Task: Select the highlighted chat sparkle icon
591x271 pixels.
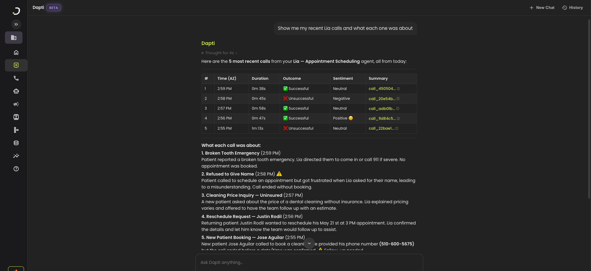Action: [16, 65]
